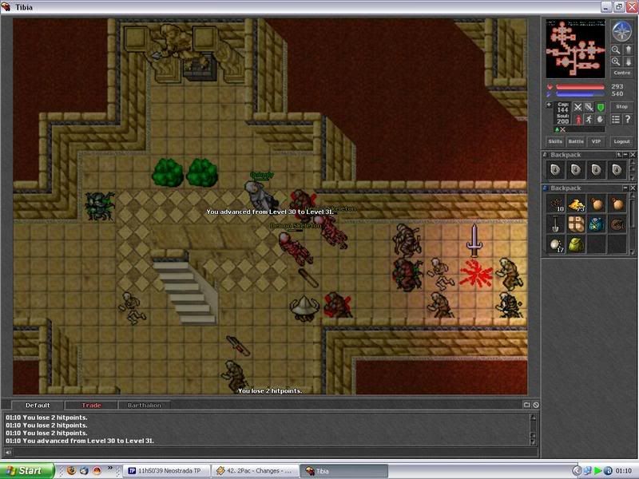Click the minimap compass rose
The width and height of the screenshot is (639, 479).
pos(622,31)
